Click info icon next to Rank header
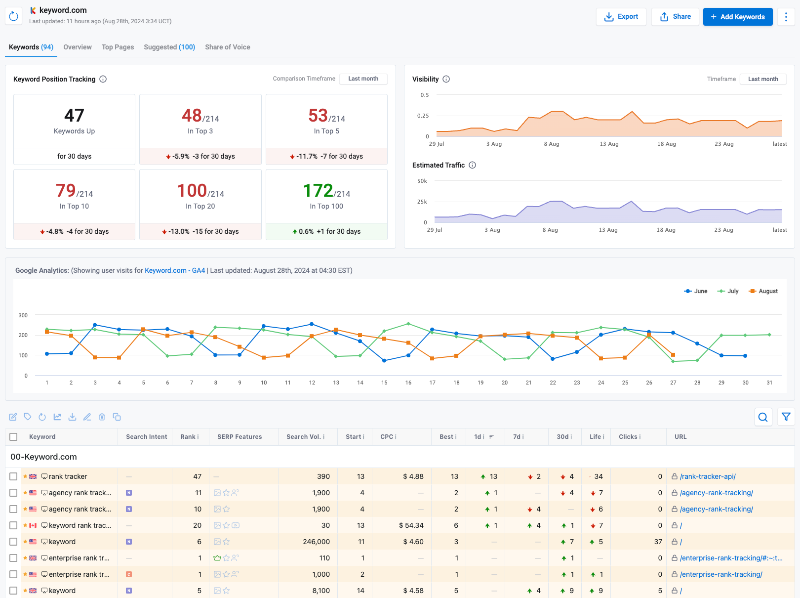 [x=198, y=437]
